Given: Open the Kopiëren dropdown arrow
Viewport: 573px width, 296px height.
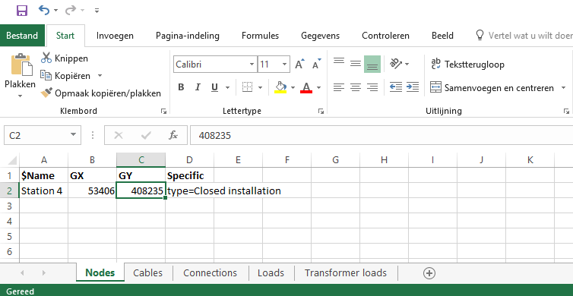Looking at the screenshot, I should click(x=100, y=76).
